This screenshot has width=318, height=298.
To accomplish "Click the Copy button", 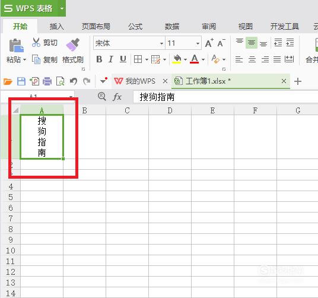I will point(44,59).
